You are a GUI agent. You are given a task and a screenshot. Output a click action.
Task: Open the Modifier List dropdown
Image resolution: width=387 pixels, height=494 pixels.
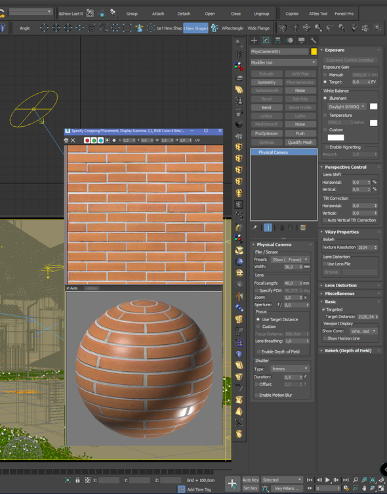click(283, 62)
